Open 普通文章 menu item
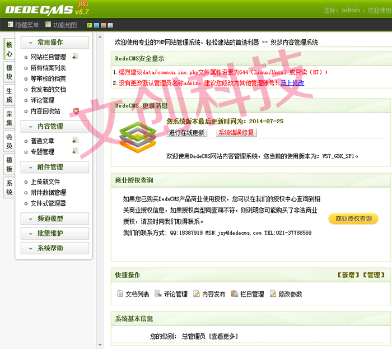 [x=43, y=141]
